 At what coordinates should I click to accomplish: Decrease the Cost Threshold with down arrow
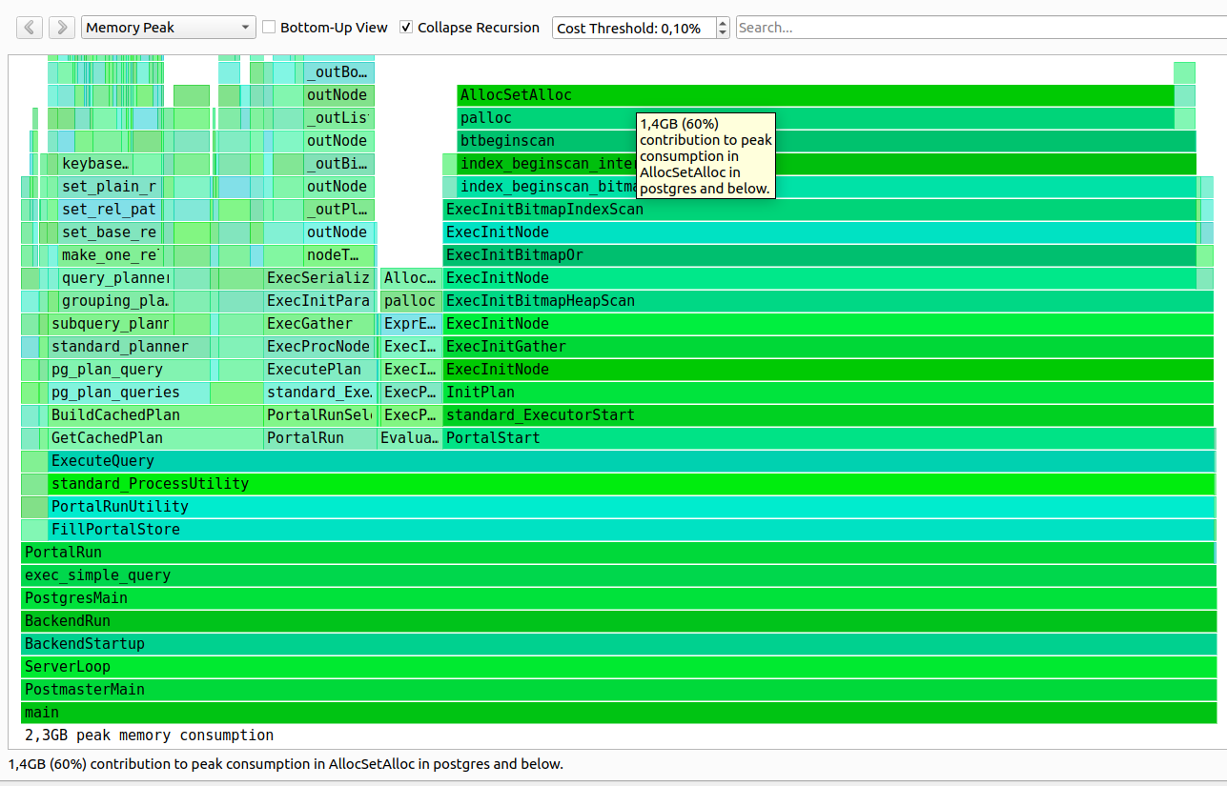[722, 33]
